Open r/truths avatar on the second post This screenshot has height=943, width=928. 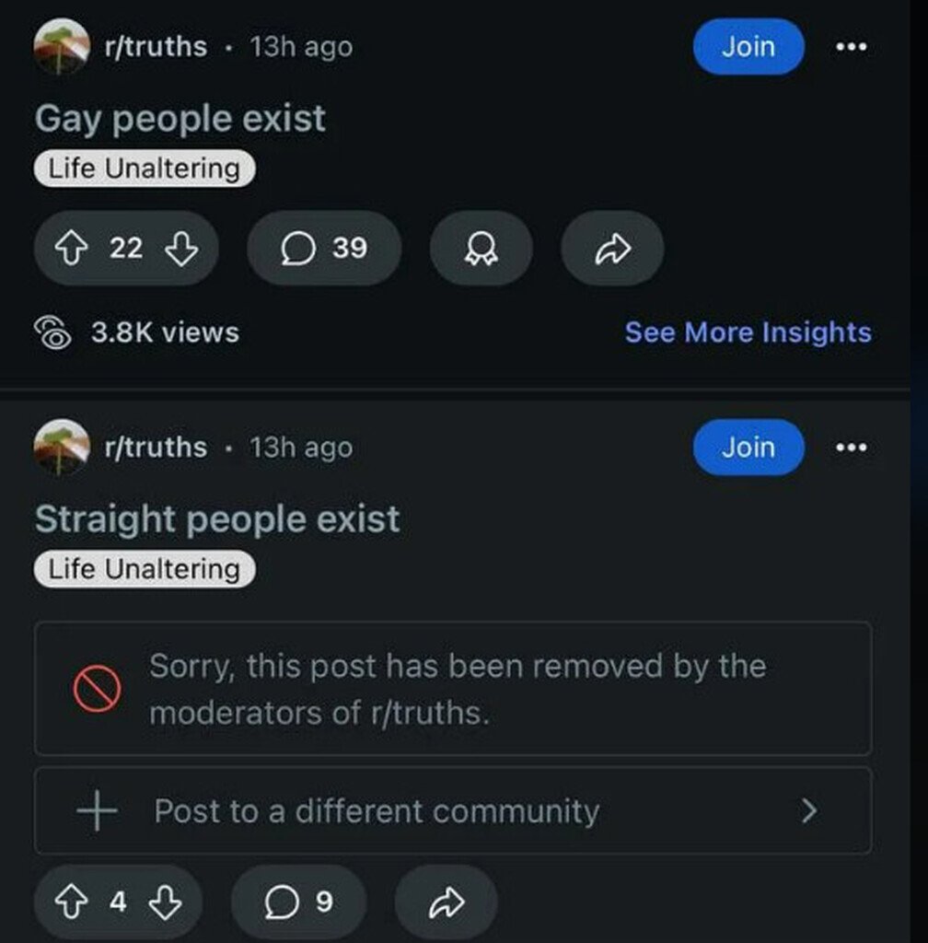pos(62,448)
